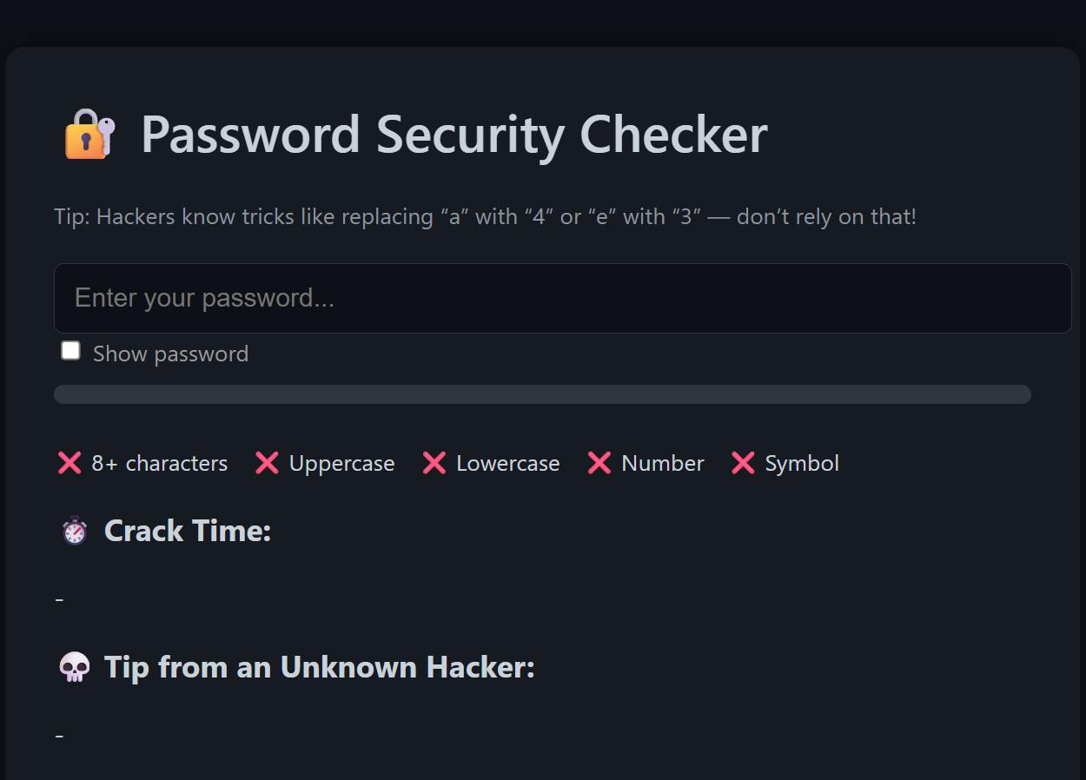Click the password strength progress bar
Screen dimensions: 1086x780
click(x=542, y=393)
